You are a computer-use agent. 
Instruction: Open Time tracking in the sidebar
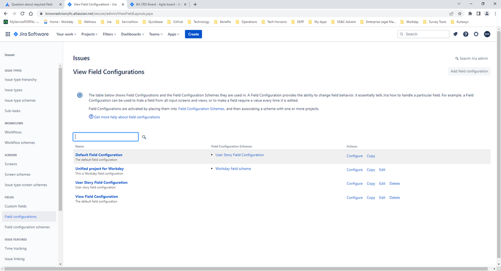click(16, 248)
